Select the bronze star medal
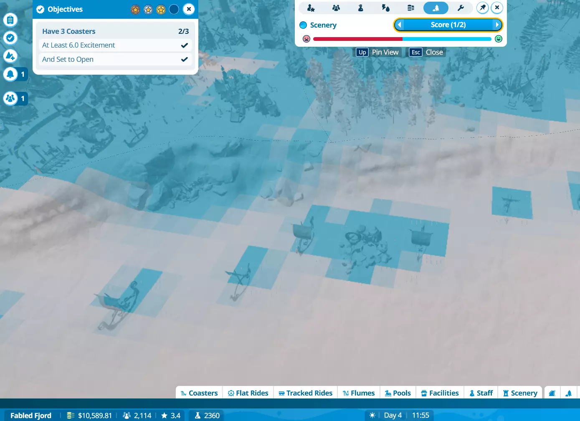The image size is (580, 421). pos(135,9)
